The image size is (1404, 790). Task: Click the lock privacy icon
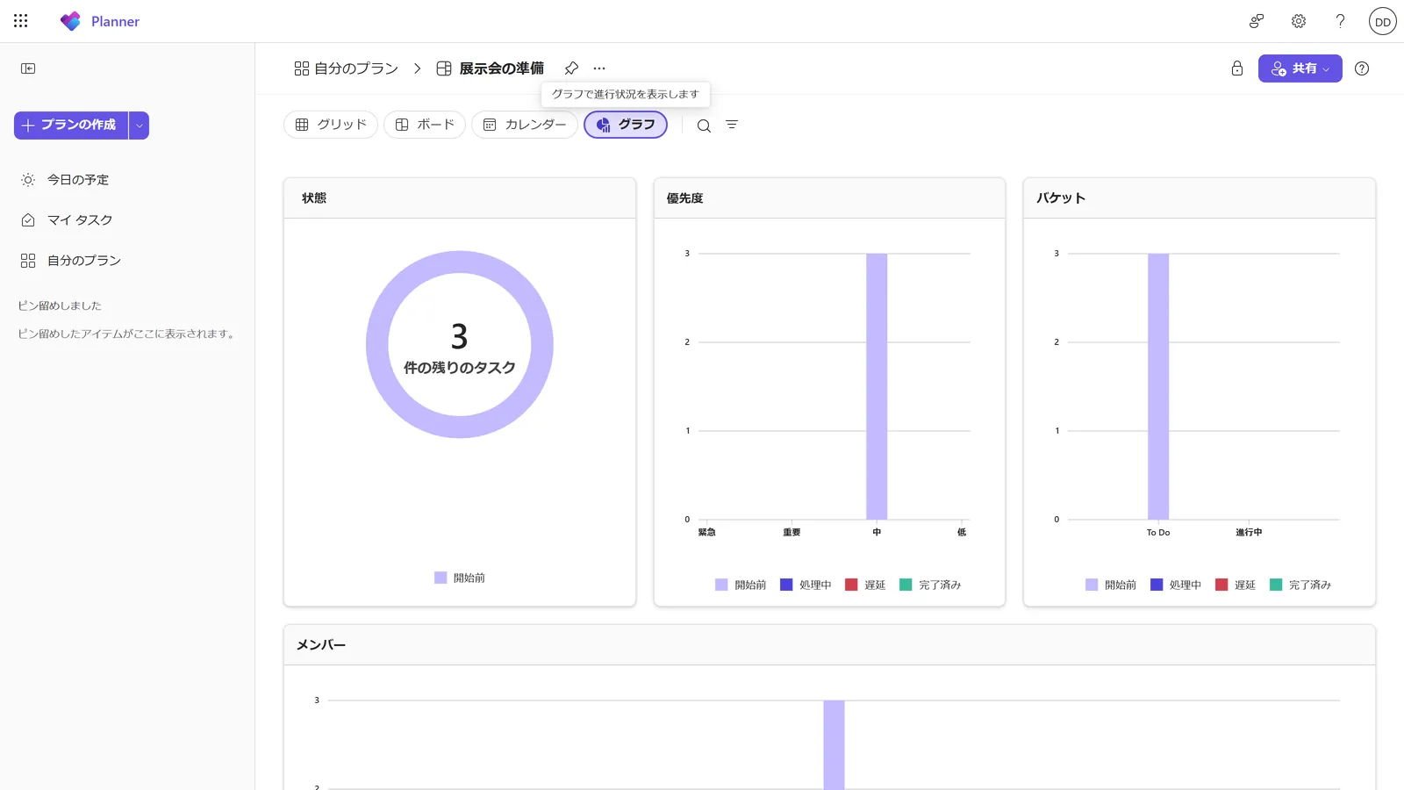point(1237,68)
